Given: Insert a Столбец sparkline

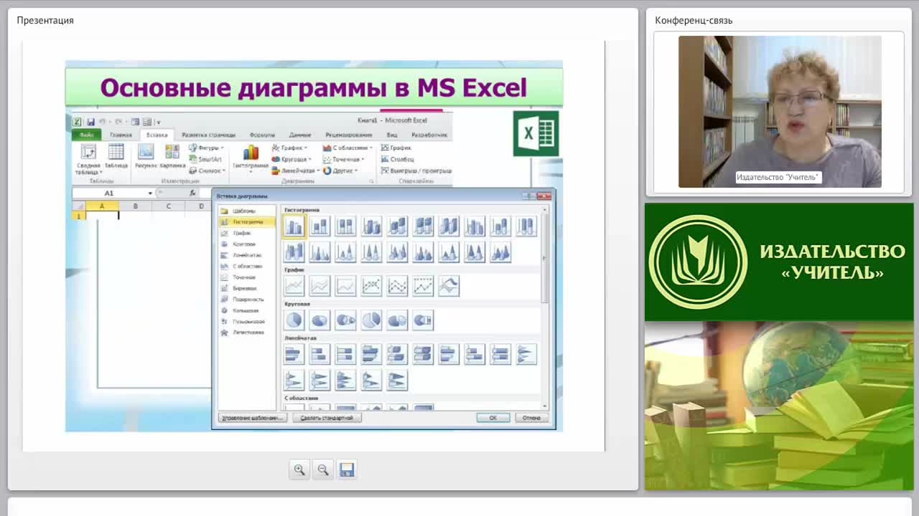Looking at the screenshot, I should (x=398, y=159).
